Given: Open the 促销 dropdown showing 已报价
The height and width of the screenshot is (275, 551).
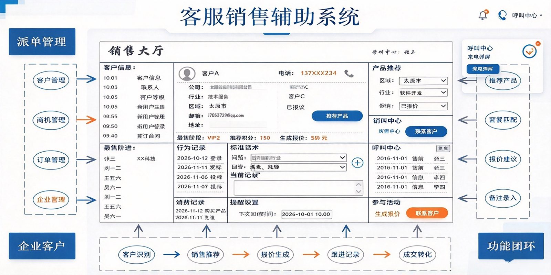Looking at the screenshot, I should point(423,106).
